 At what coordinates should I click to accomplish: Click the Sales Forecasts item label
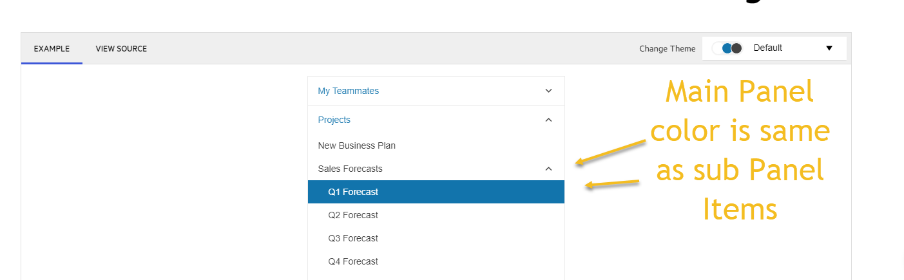pos(350,169)
